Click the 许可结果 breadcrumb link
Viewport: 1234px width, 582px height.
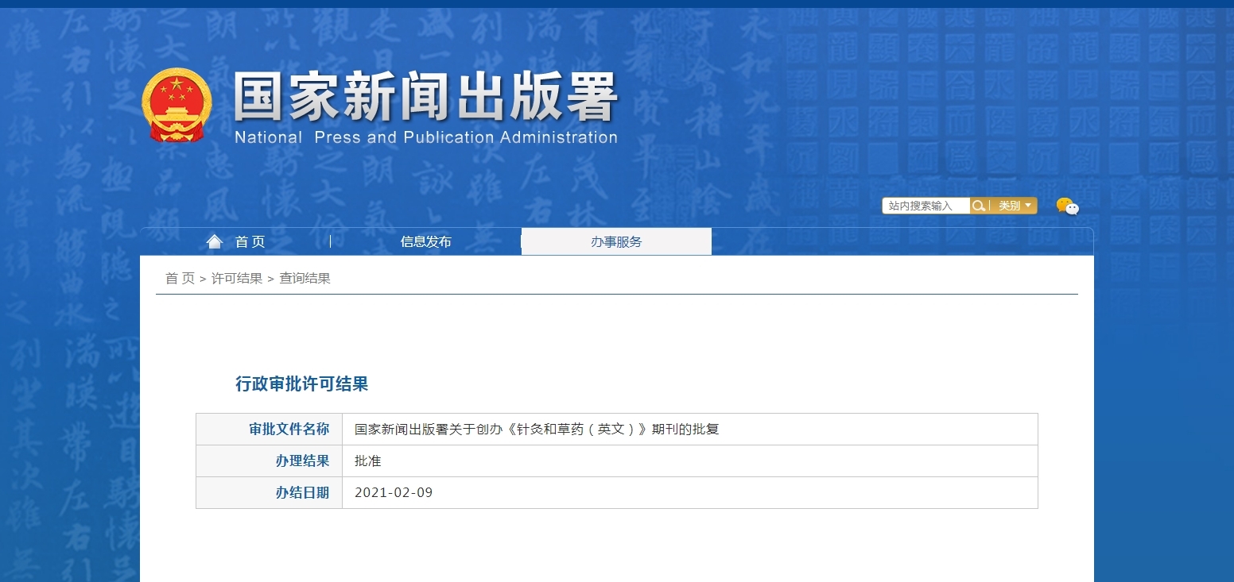(237, 279)
